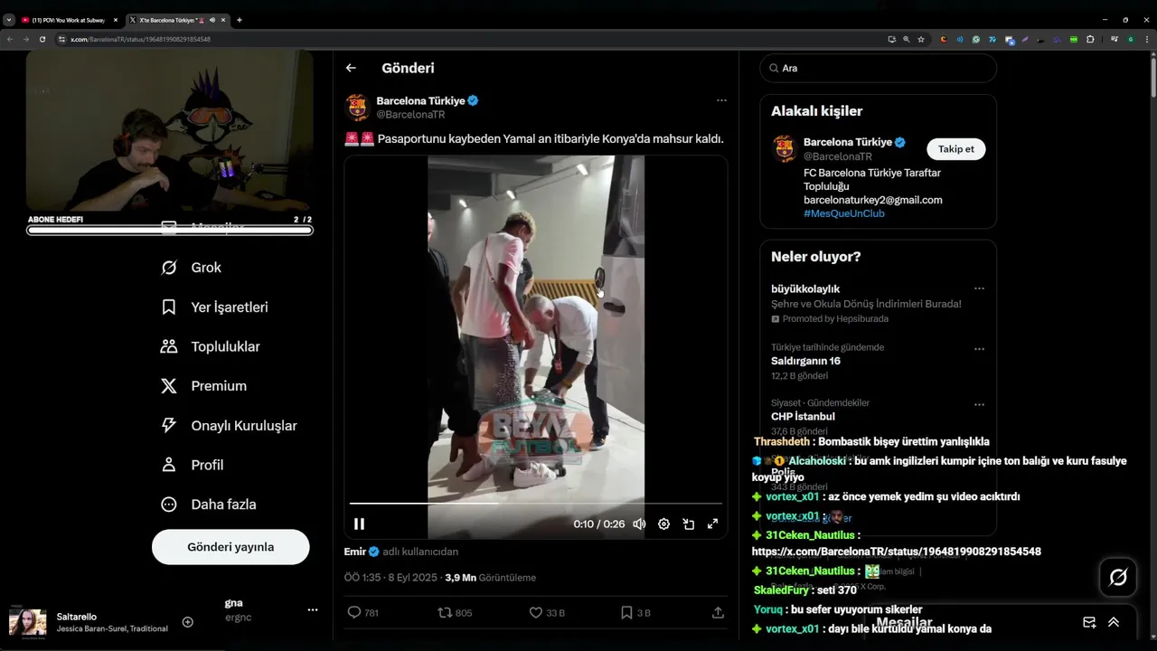This screenshot has height=651, width=1157.
Task: Expand the video to fullscreen
Action: pos(712,524)
